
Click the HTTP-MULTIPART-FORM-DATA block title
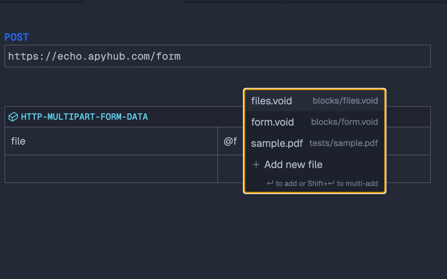tap(84, 117)
